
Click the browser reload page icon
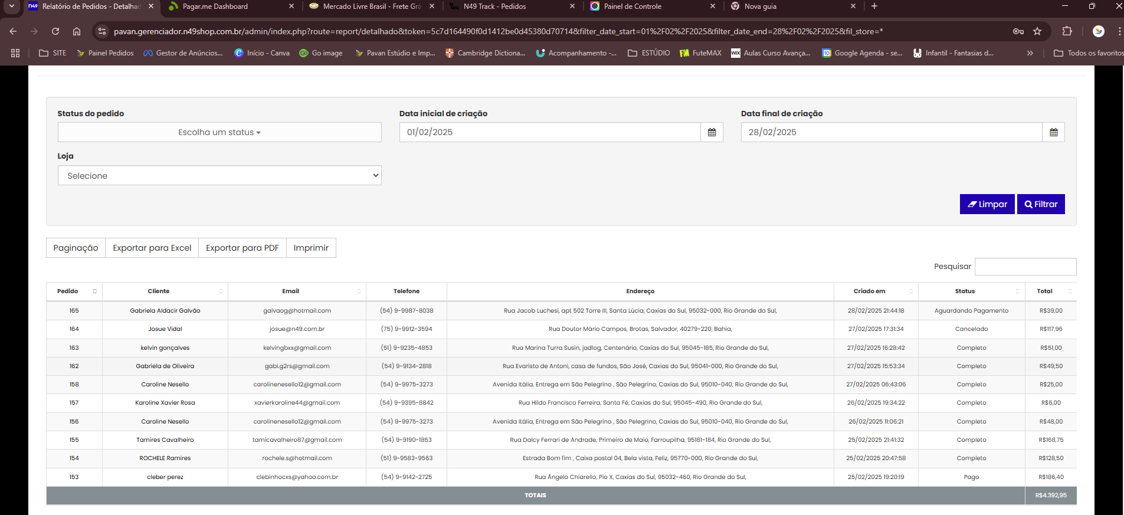[55, 31]
